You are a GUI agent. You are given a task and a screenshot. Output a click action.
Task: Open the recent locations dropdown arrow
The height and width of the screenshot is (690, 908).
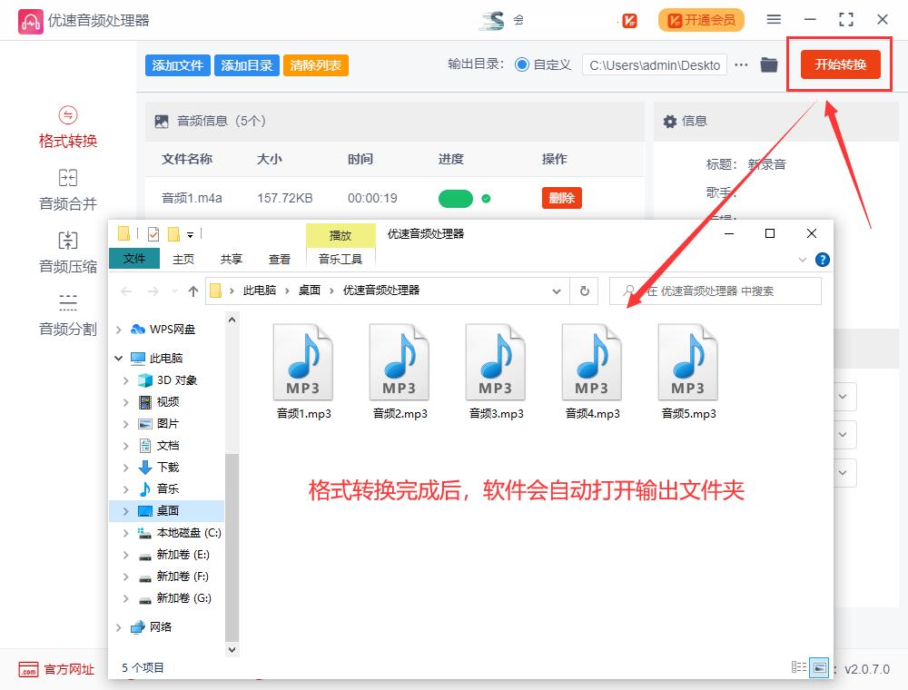pyautogui.click(x=174, y=291)
